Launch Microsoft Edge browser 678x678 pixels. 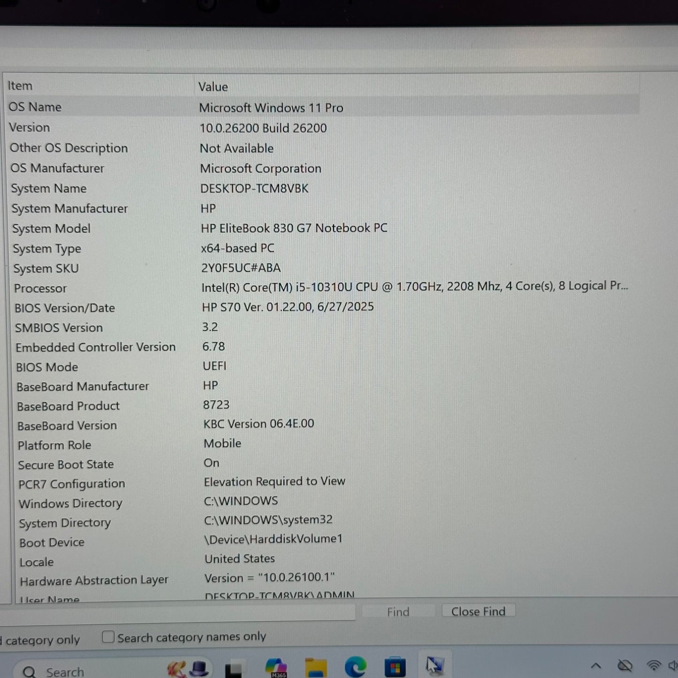(355, 667)
